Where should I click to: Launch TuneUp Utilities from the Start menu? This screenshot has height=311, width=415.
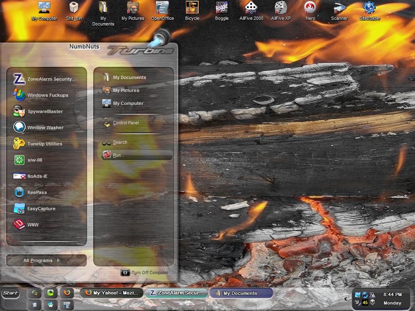46,144
